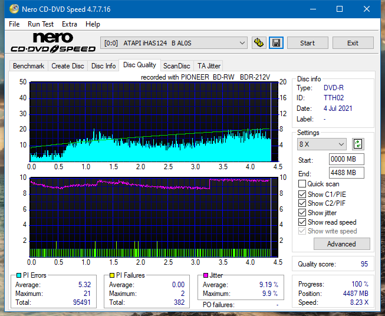Switch to the TA Jitter tab
The height and width of the screenshot is (316, 385).
tap(209, 66)
